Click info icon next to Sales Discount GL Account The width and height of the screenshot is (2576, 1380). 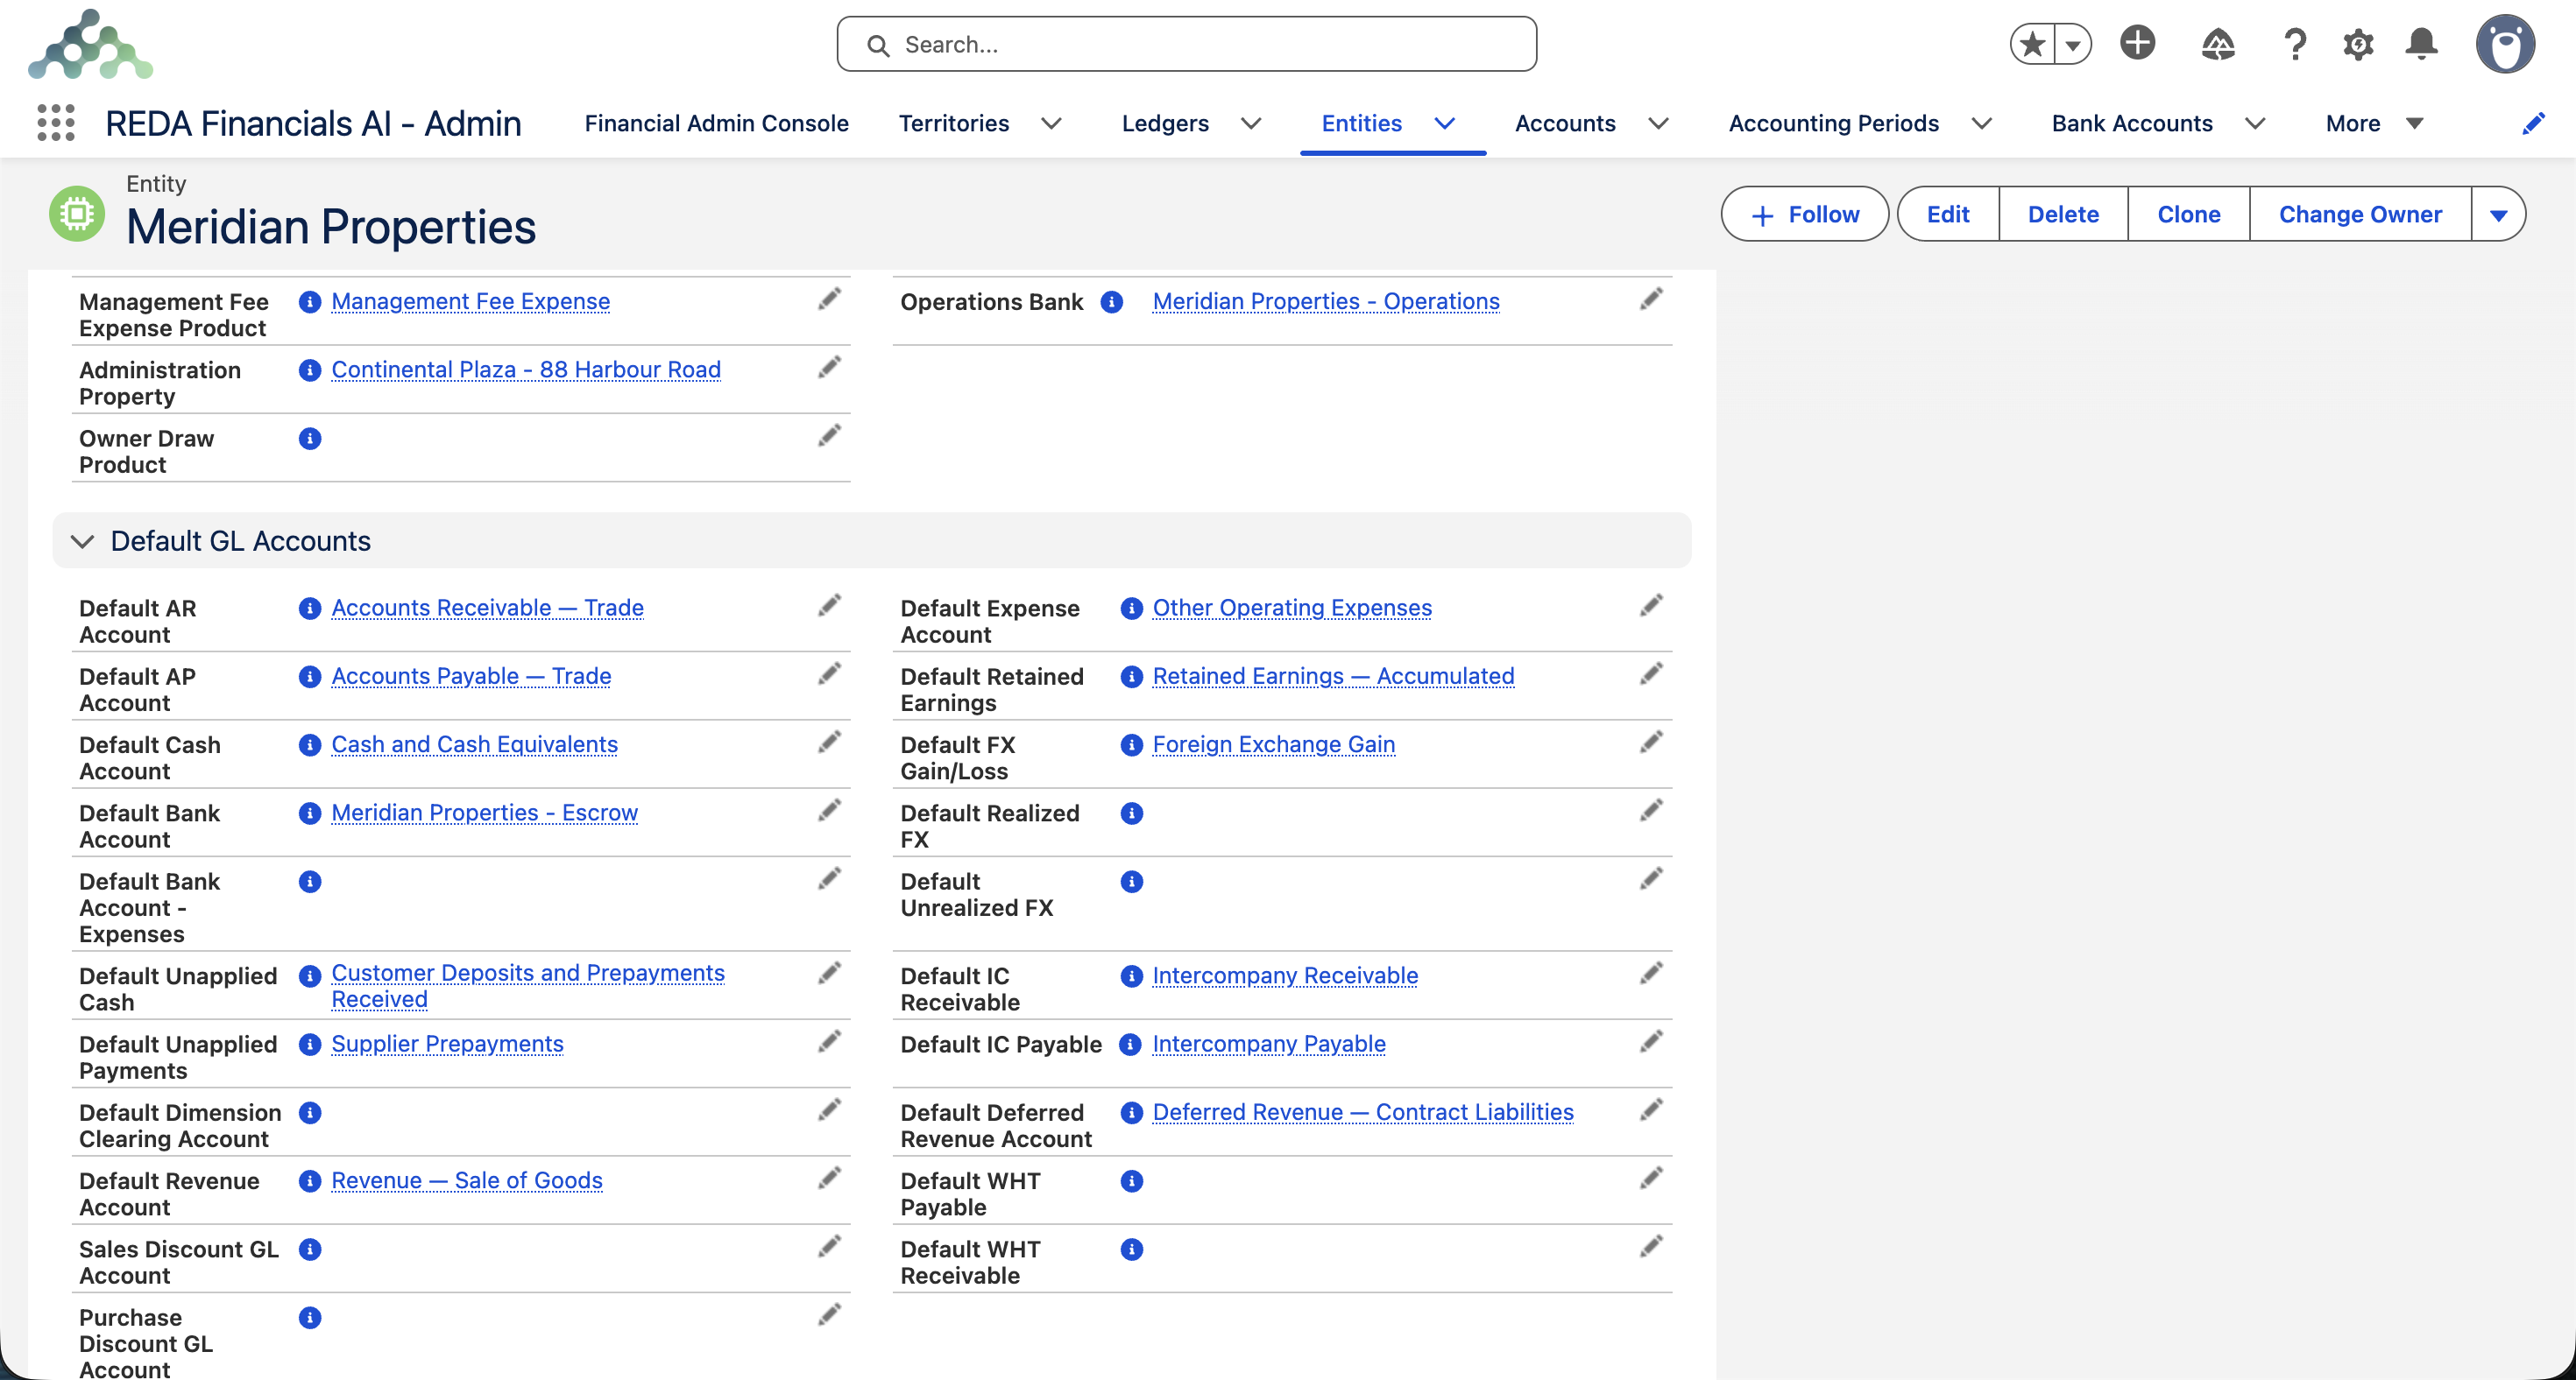tap(310, 1250)
